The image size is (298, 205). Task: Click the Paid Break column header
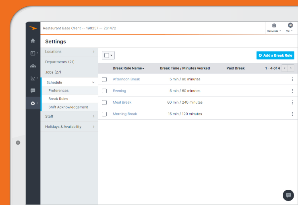click(x=236, y=68)
